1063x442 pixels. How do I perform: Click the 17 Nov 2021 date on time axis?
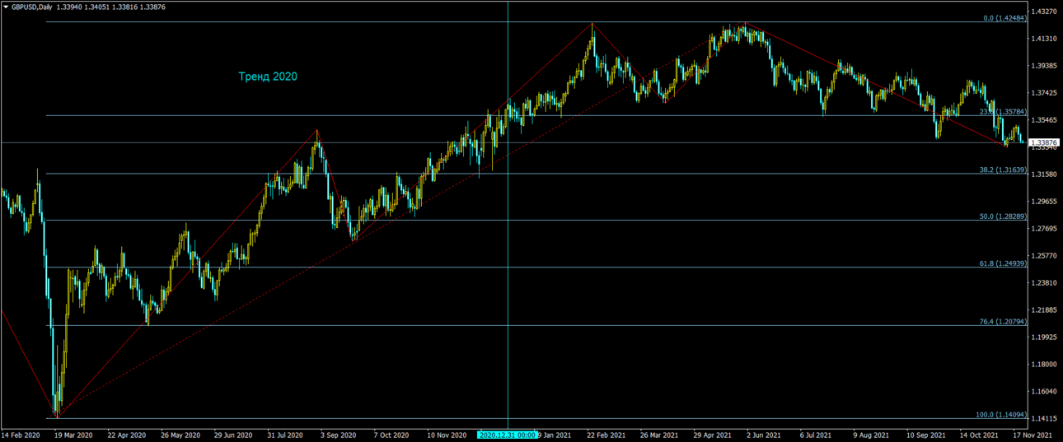(1032, 435)
